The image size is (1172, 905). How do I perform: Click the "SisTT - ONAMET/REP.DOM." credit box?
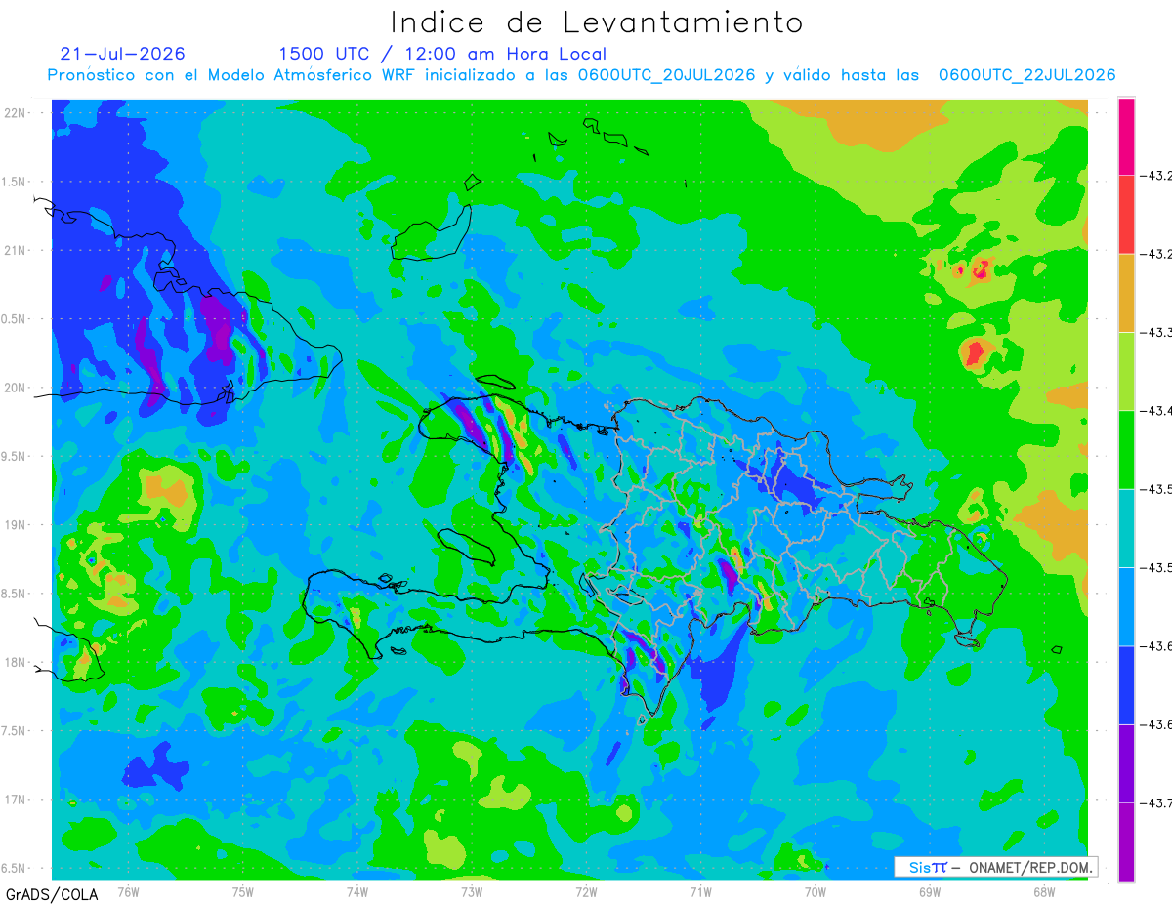coord(995,867)
